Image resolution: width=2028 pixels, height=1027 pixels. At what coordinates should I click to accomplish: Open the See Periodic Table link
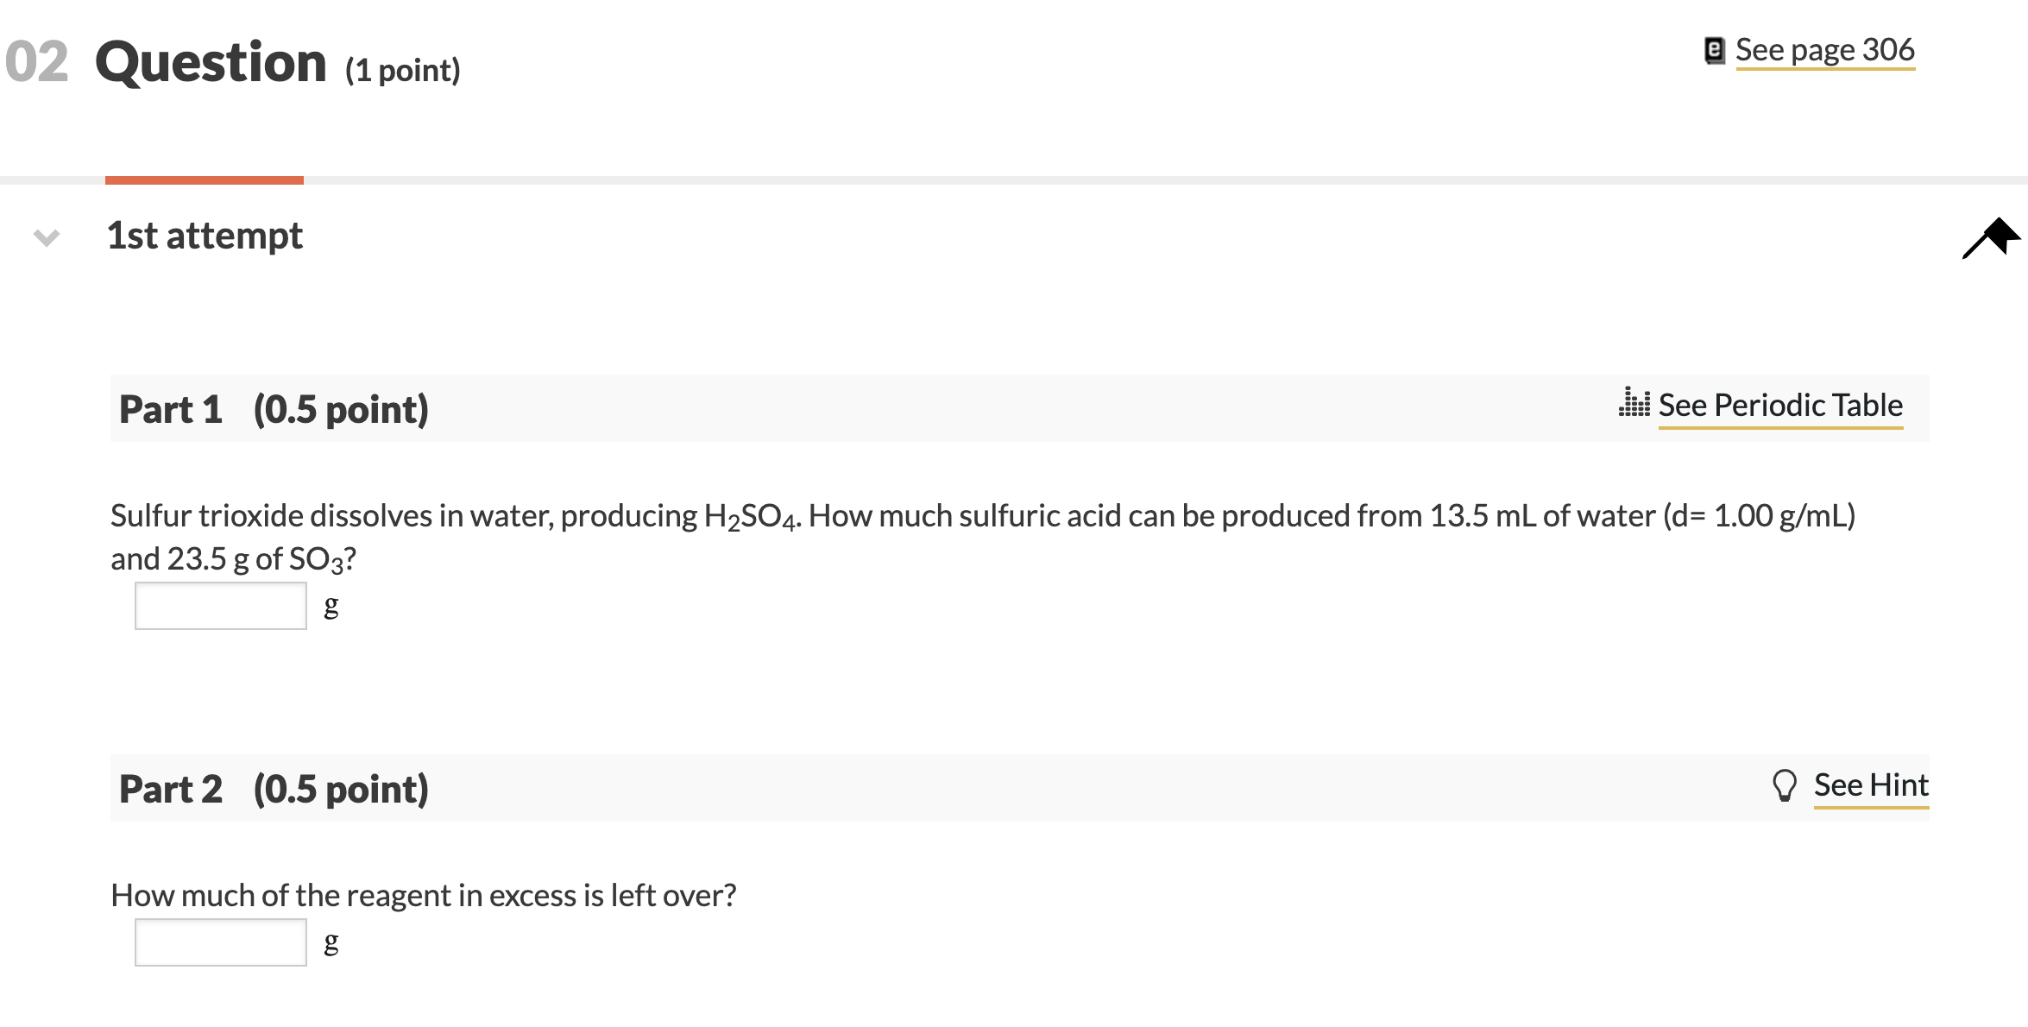click(1779, 405)
